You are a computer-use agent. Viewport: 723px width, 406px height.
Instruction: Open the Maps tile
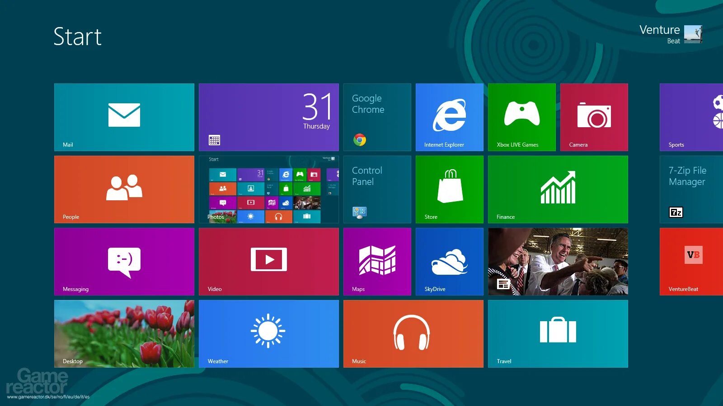377,262
